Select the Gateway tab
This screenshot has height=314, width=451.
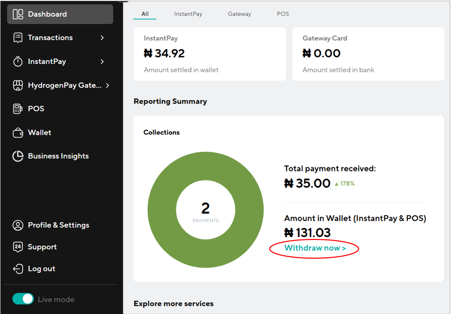[239, 14]
